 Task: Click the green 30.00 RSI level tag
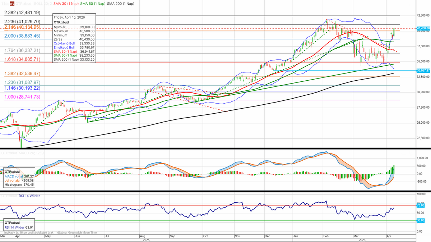[x=420, y=220]
